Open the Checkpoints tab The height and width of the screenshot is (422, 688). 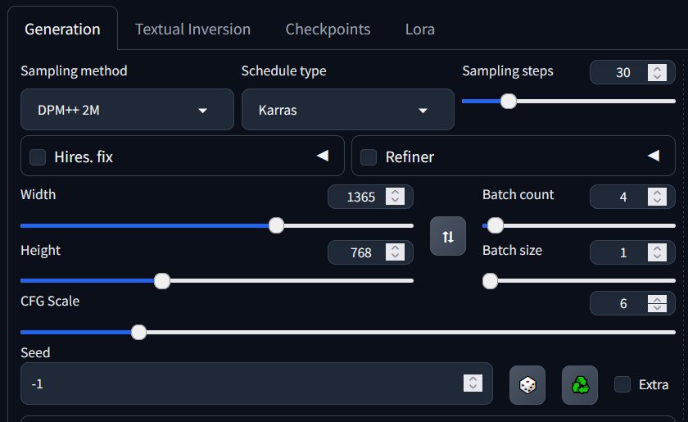click(328, 29)
